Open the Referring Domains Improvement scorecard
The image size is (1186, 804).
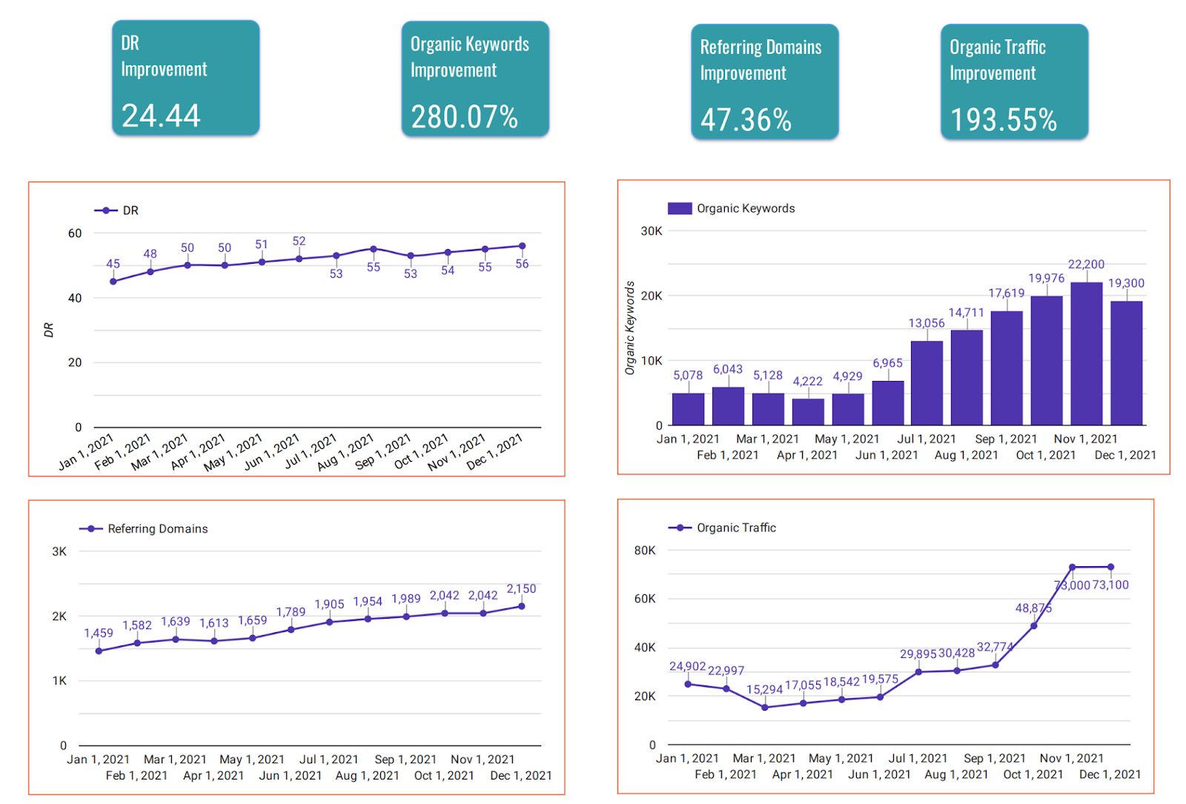(x=764, y=82)
